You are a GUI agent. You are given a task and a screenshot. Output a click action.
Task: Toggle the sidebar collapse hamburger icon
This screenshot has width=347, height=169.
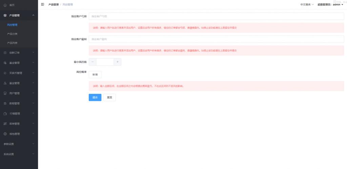(x=42, y=4)
